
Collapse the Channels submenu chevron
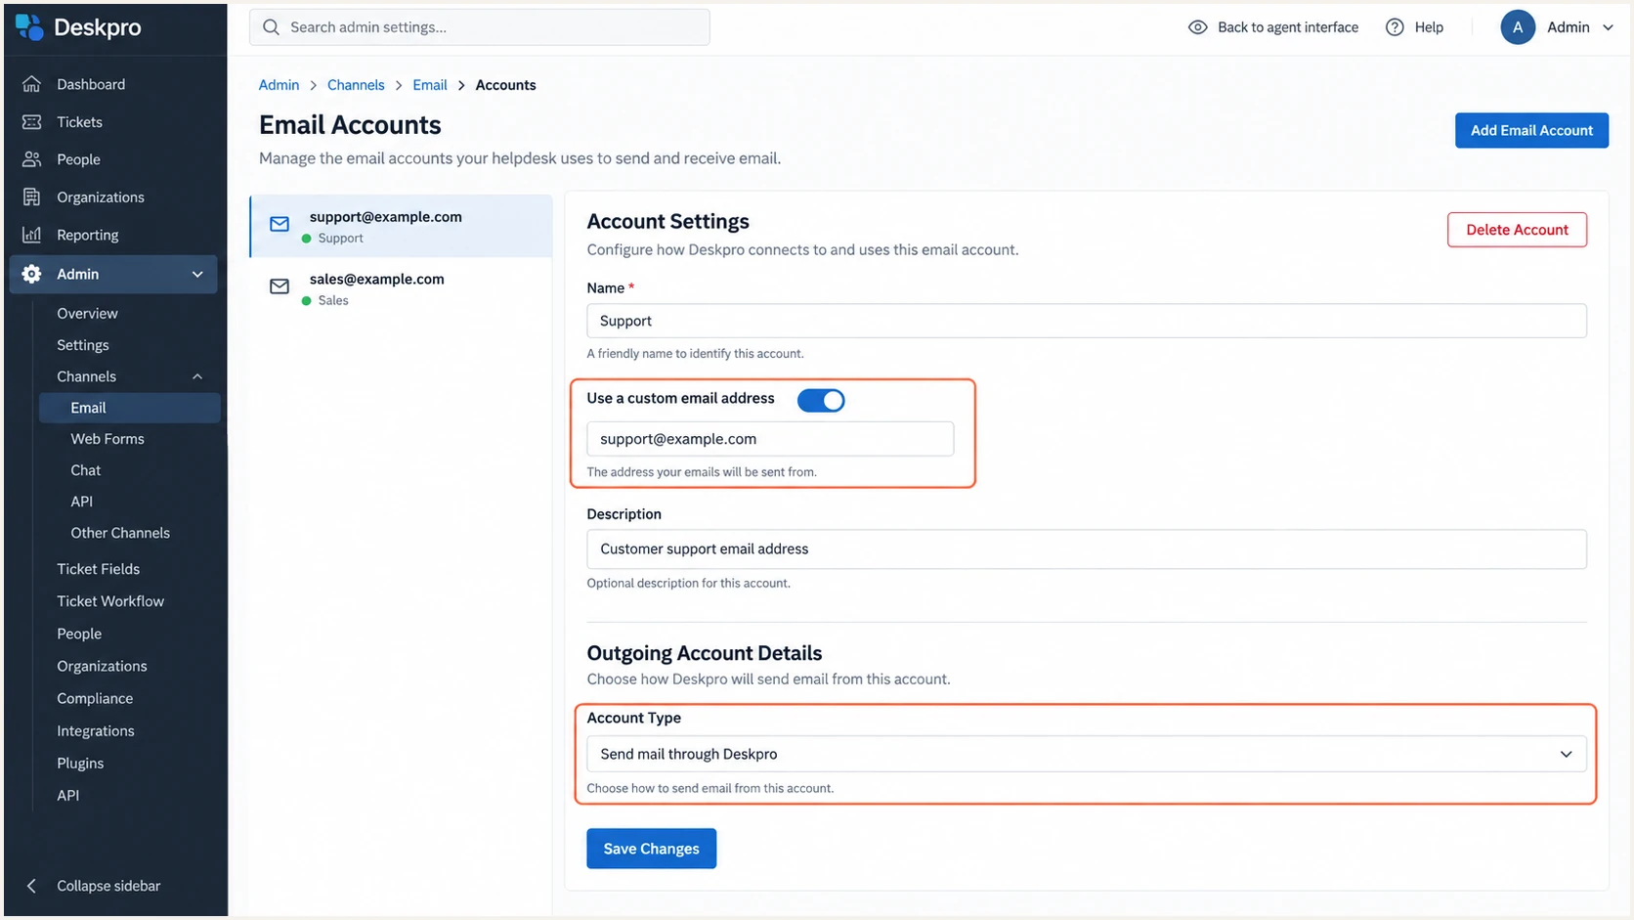[x=197, y=376]
